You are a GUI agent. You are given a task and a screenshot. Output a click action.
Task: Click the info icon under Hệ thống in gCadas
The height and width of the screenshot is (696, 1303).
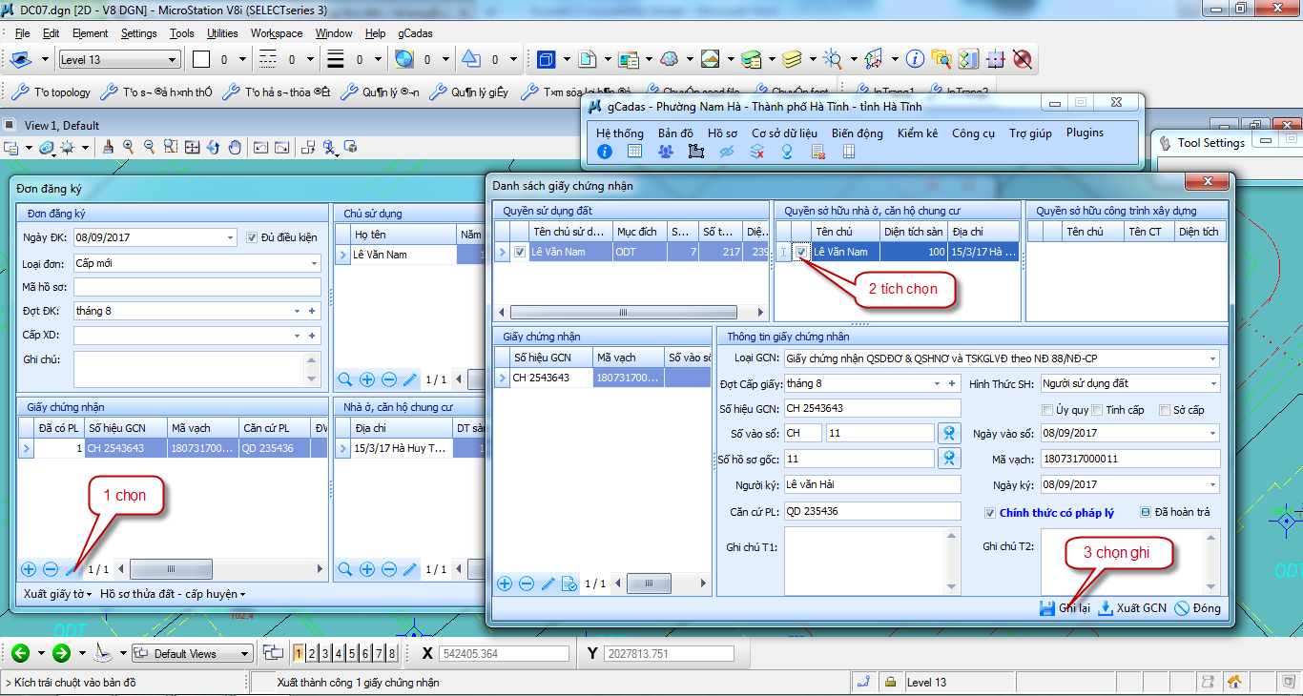(x=605, y=152)
